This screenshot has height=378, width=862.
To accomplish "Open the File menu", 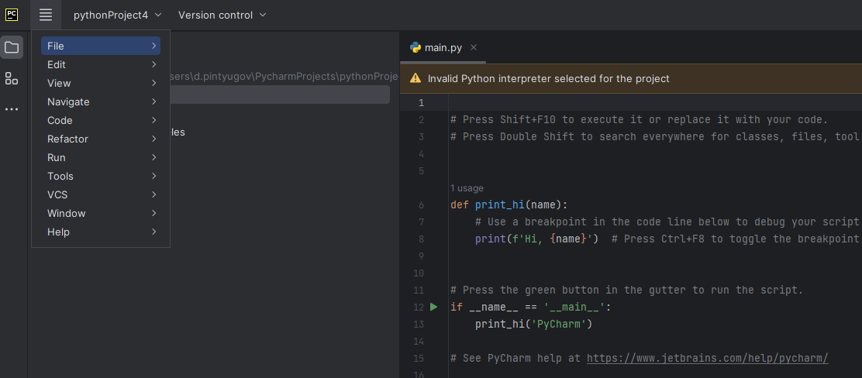I will pyautogui.click(x=101, y=46).
